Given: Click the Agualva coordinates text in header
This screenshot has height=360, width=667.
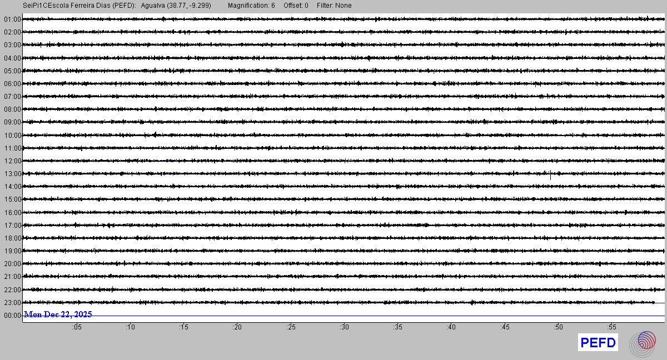Looking at the screenshot, I should click(x=176, y=6).
